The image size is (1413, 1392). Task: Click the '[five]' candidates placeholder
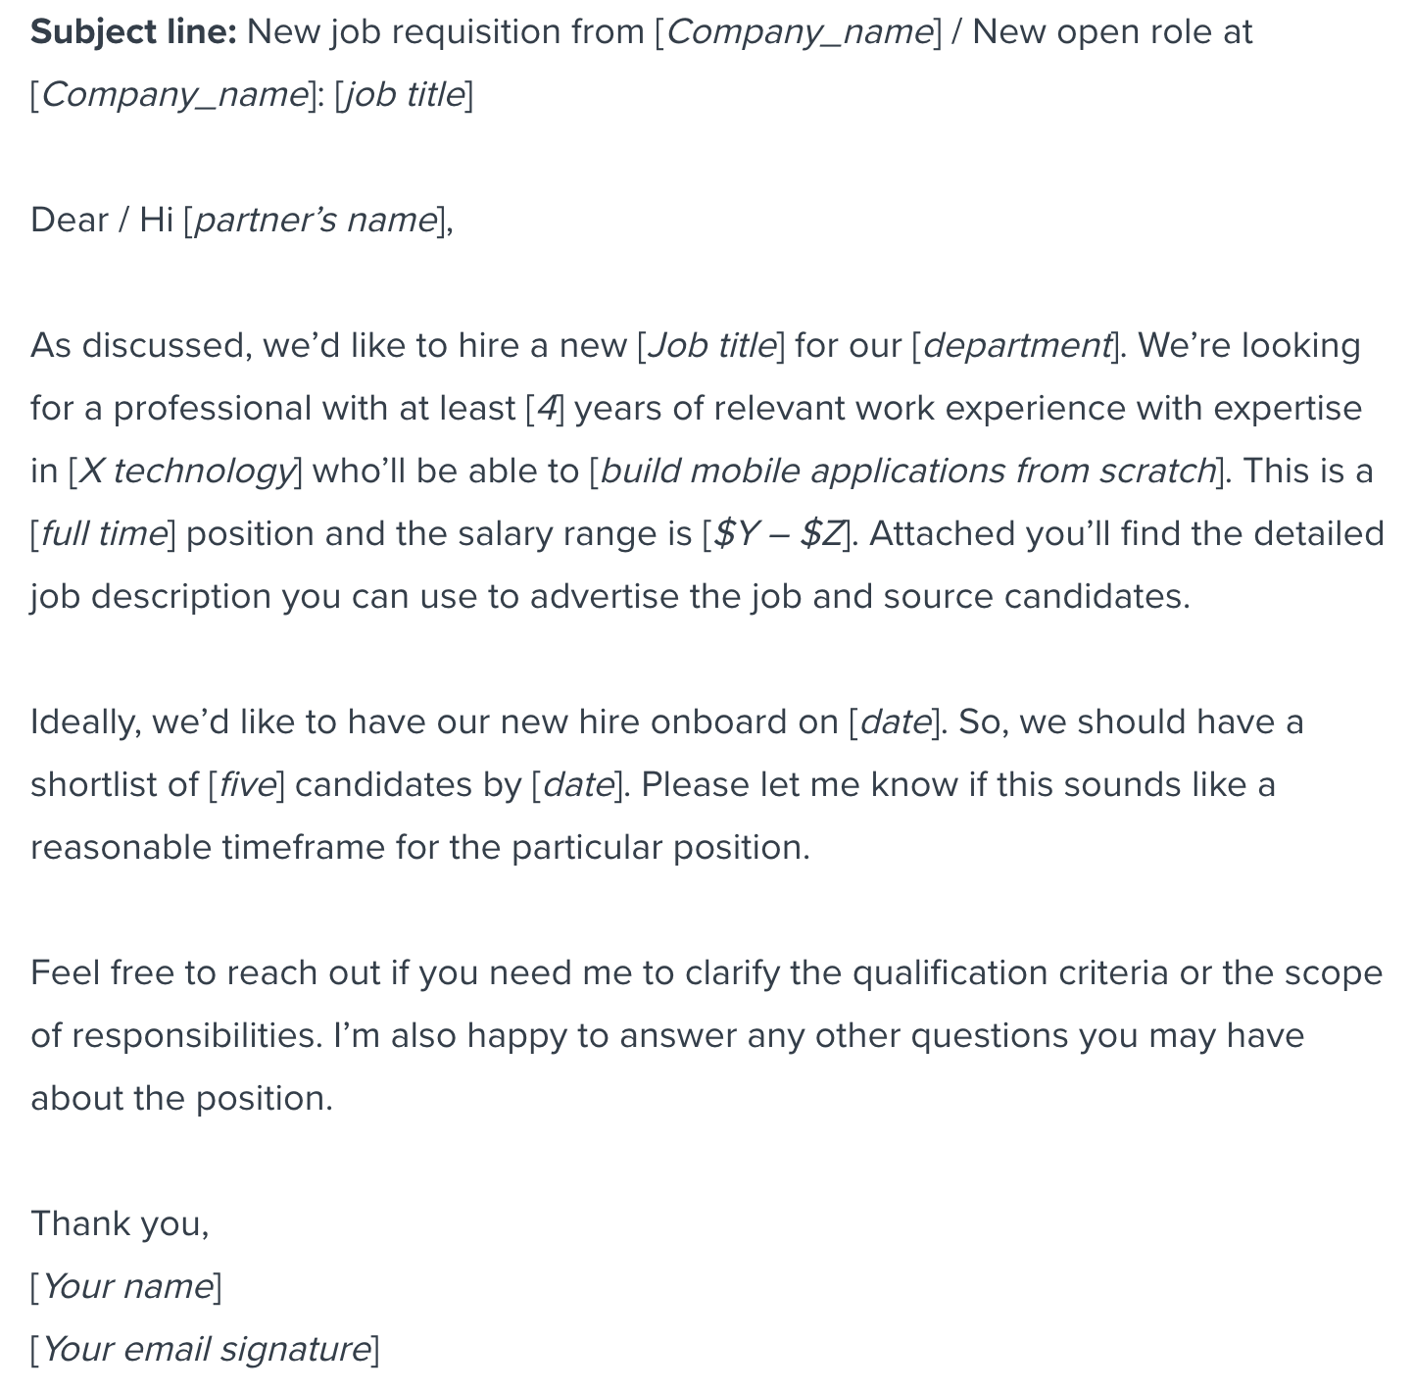(x=246, y=784)
